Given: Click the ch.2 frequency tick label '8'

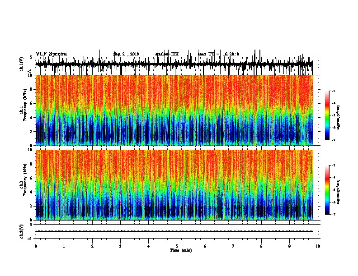Looking at the screenshot, I should click(31, 164).
